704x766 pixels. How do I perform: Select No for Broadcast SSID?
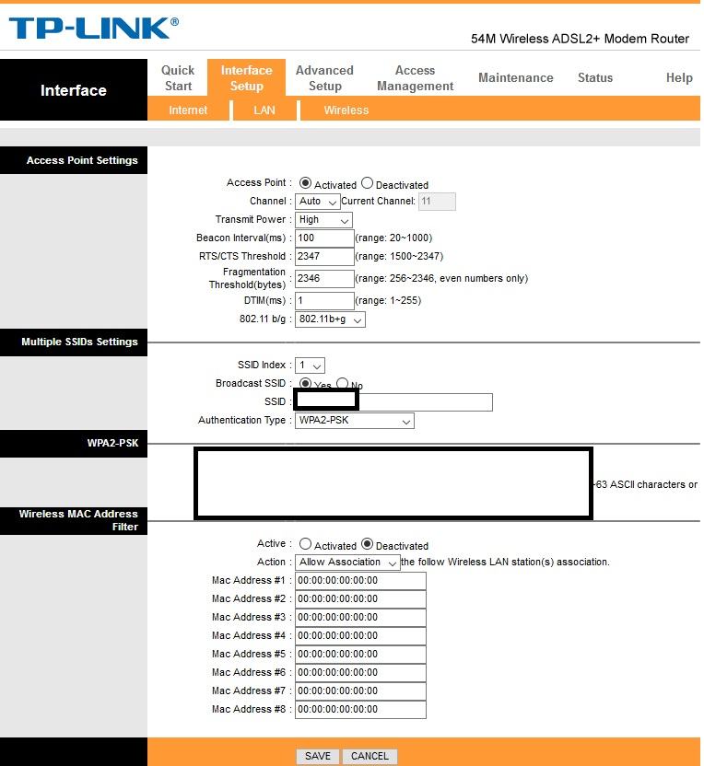(x=342, y=383)
